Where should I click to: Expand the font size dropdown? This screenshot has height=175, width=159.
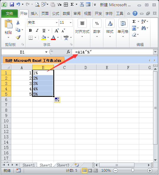click(x=70, y=23)
